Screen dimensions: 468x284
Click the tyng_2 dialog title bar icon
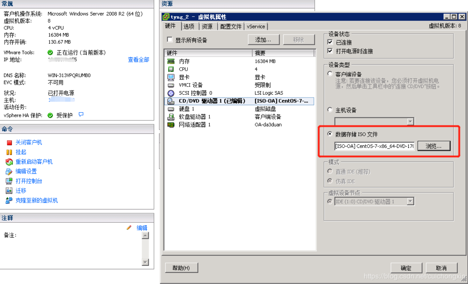(x=166, y=17)
